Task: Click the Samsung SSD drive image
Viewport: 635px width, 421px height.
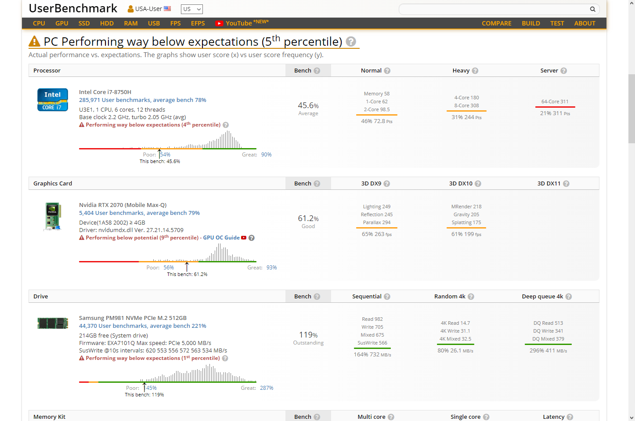Action: pyautogui.click(x=53, y=323)
